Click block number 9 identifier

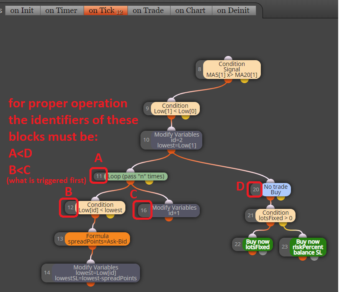point(147,109)
